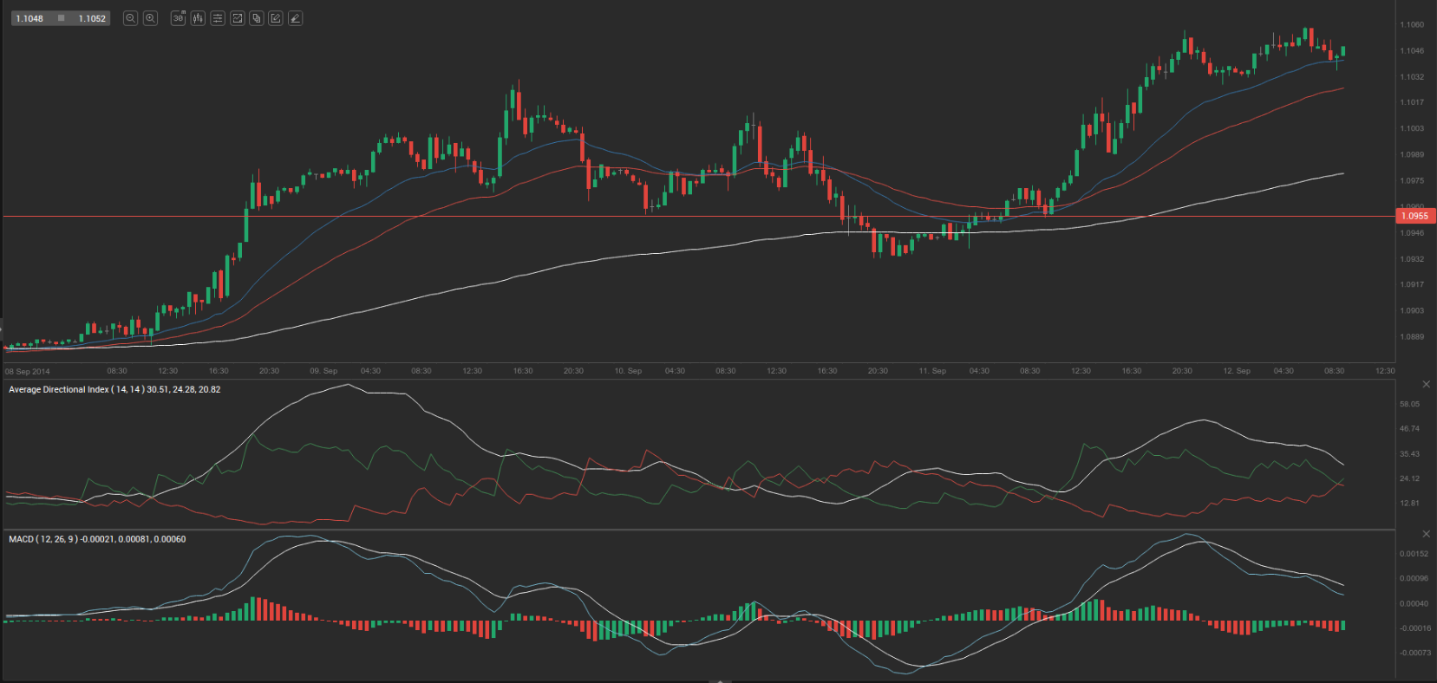Click the zoom in magnifier icon
Screen dimensions: 1437x683
tap(150, 18)
